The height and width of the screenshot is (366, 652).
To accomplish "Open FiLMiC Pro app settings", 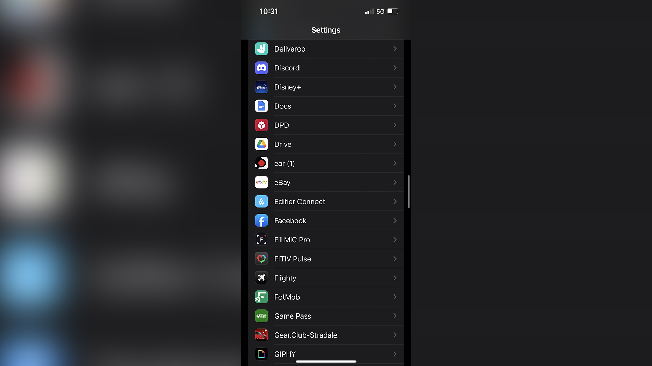I will [326, 239].
